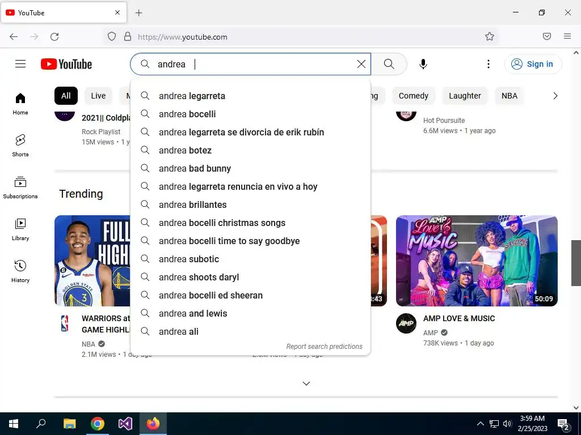Open the volume control in tray
The height and width of the screenshot is (435, 581).
click(507, 424)
